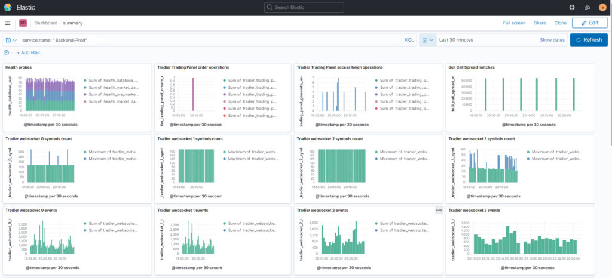
Task: Open the RD space selector badge
Action: (x=23, y=23)
